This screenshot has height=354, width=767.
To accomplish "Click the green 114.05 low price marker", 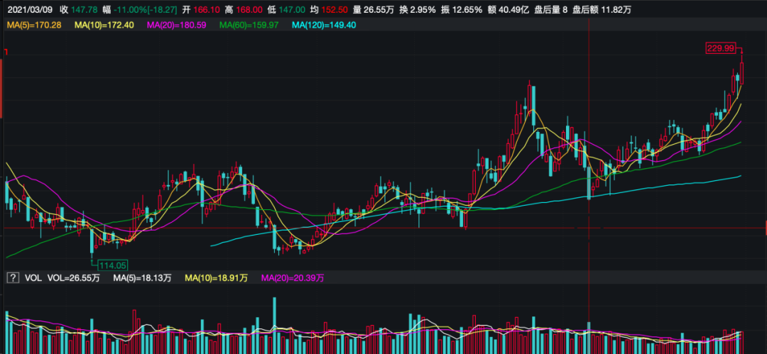I will (x=112, y=265).
